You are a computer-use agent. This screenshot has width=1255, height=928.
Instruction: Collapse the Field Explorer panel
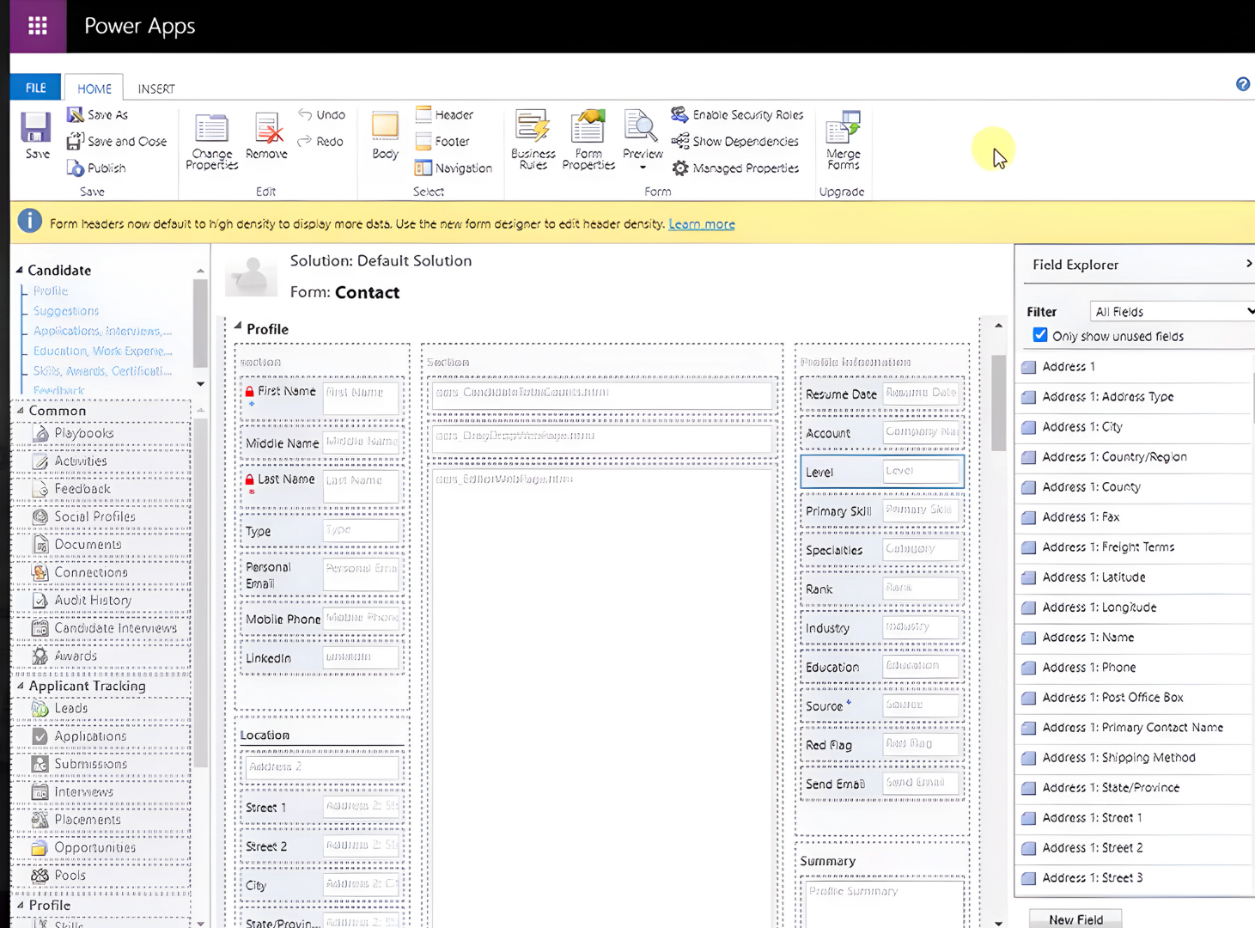pos(1248,264)
